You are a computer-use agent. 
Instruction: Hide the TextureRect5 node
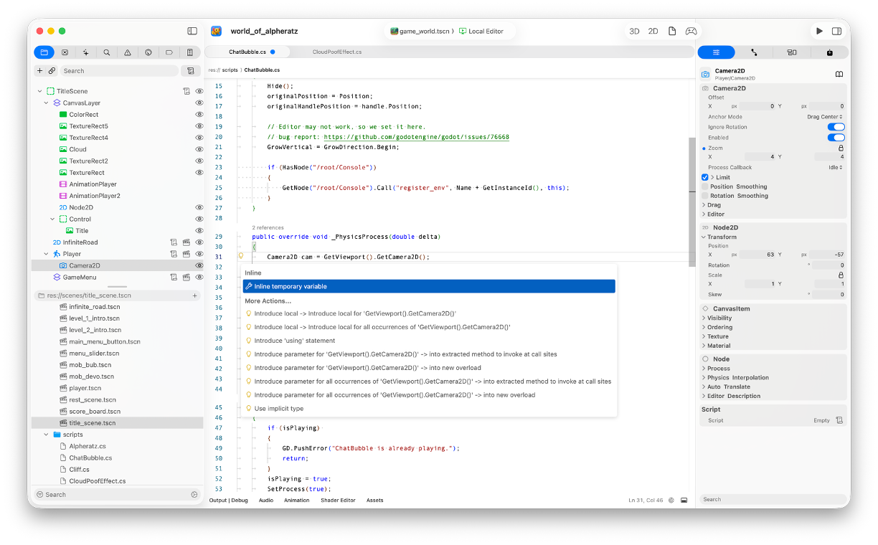(x=199, y=126)
